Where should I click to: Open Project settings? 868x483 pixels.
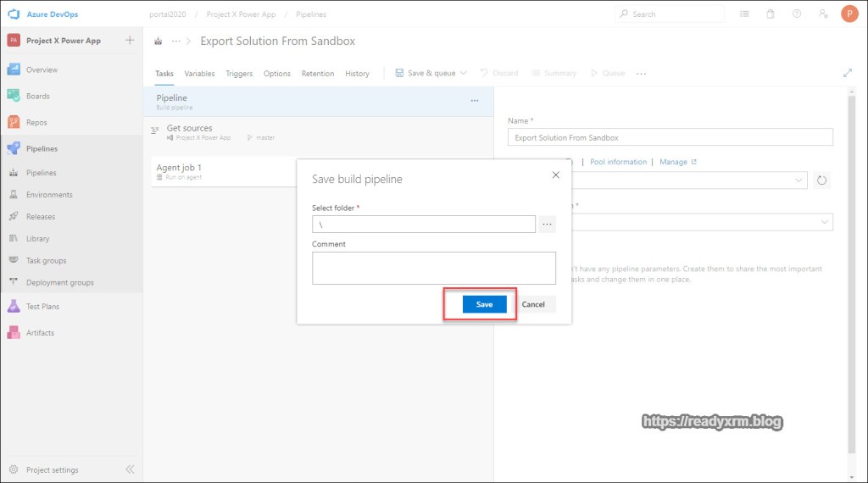(53, 469)
